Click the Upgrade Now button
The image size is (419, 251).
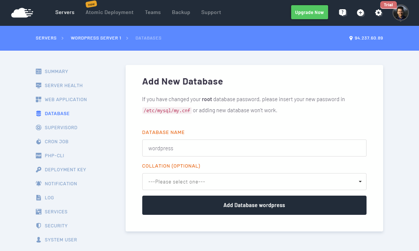coord(309,13)
